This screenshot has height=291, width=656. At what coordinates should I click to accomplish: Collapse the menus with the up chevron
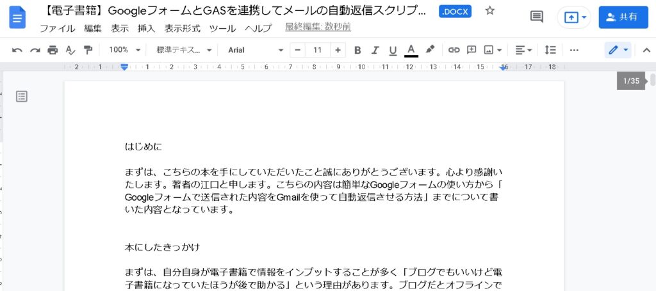coord(646,50)
